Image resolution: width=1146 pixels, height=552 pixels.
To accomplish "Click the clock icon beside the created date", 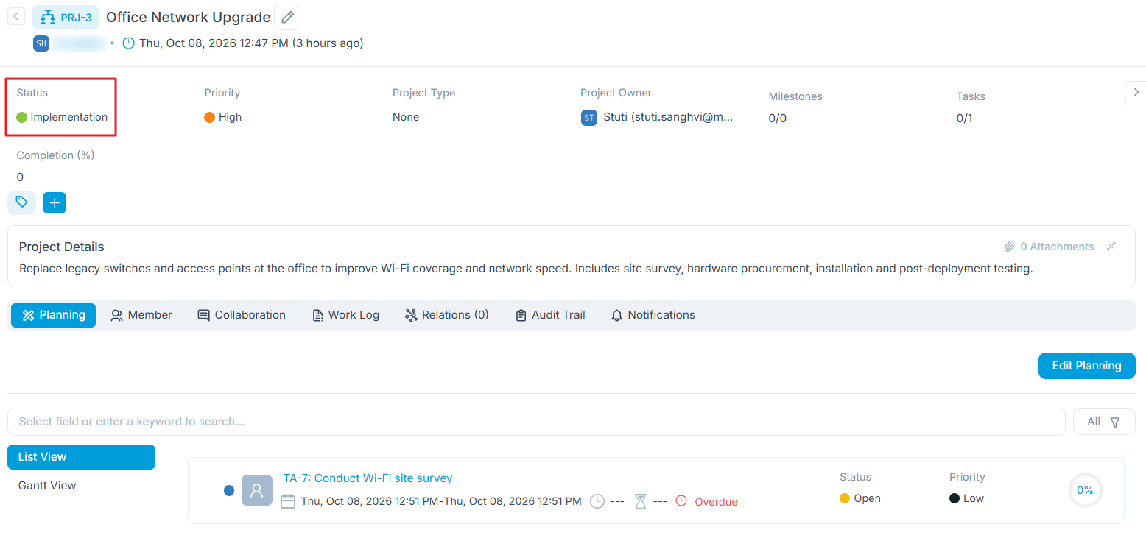I will coord(128,43).
